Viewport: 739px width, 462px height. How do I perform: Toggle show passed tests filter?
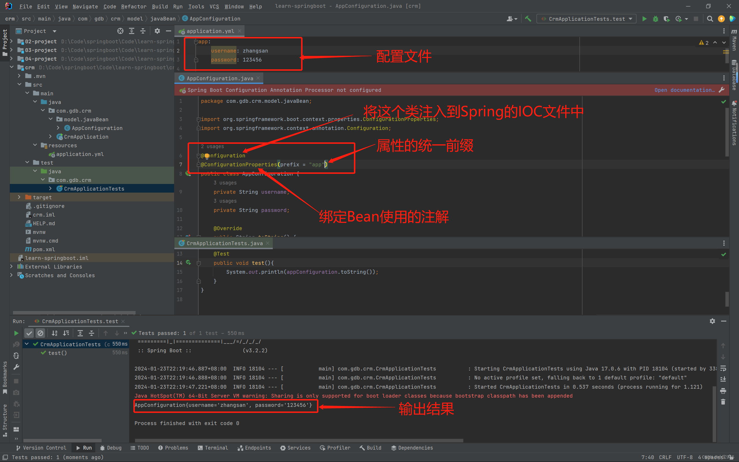pyautogui.click(x=29, y=333)
